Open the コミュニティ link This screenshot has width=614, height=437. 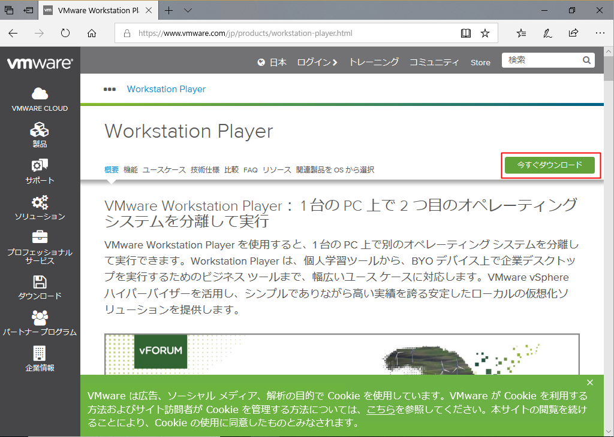tap(434, 62)
